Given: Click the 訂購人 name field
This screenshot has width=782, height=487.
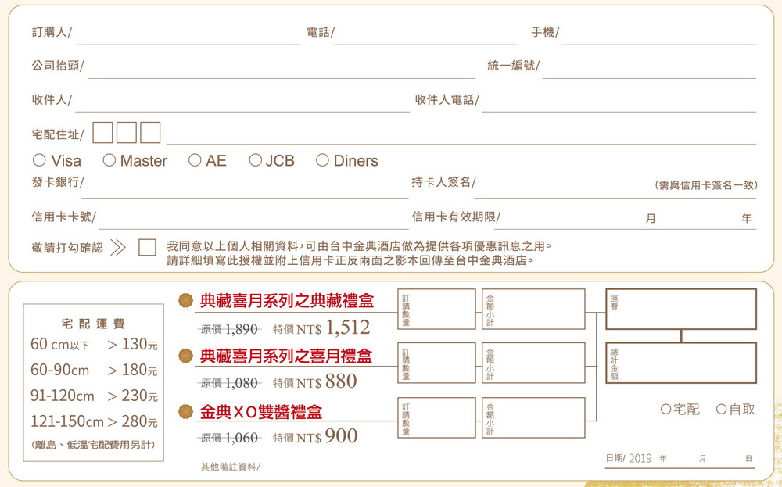Looking at the screenshot, I should 188,34.
